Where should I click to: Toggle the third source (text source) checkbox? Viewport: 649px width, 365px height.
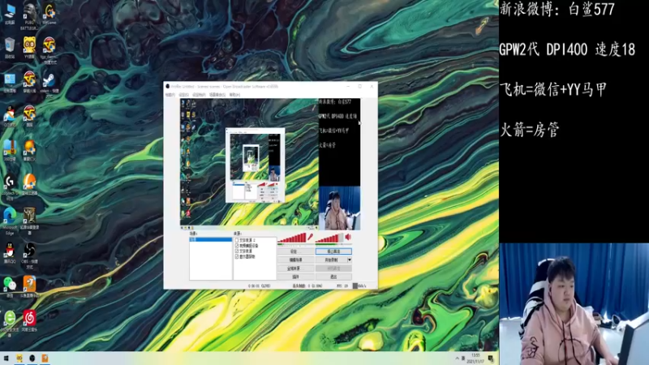point(237,251)
